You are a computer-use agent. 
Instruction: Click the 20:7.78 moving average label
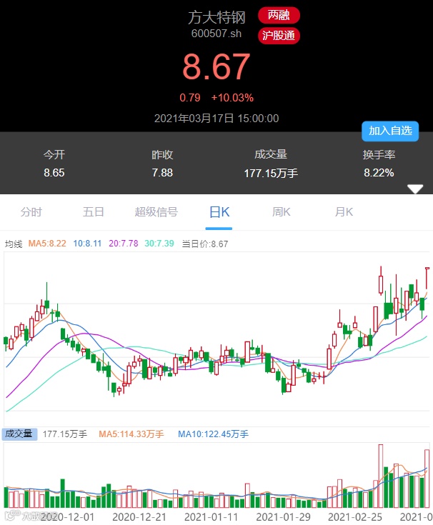point(124,244)
